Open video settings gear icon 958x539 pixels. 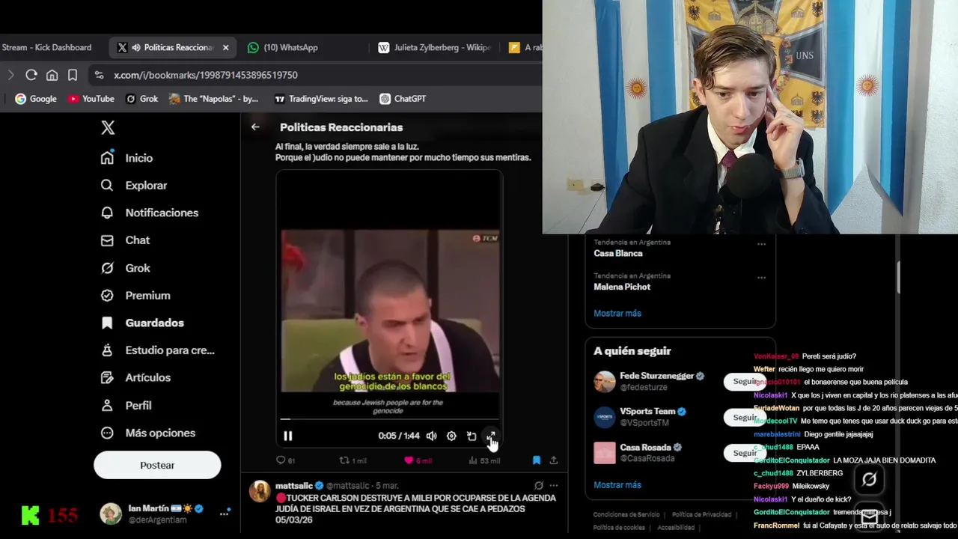pos(451,436)
